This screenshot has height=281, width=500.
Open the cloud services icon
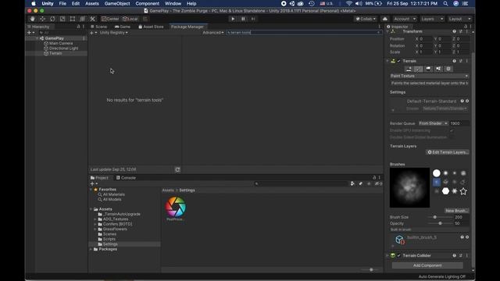[385, 19]
